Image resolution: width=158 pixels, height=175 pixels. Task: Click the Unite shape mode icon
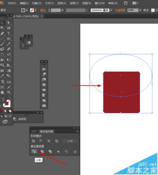tap(33, 141)
